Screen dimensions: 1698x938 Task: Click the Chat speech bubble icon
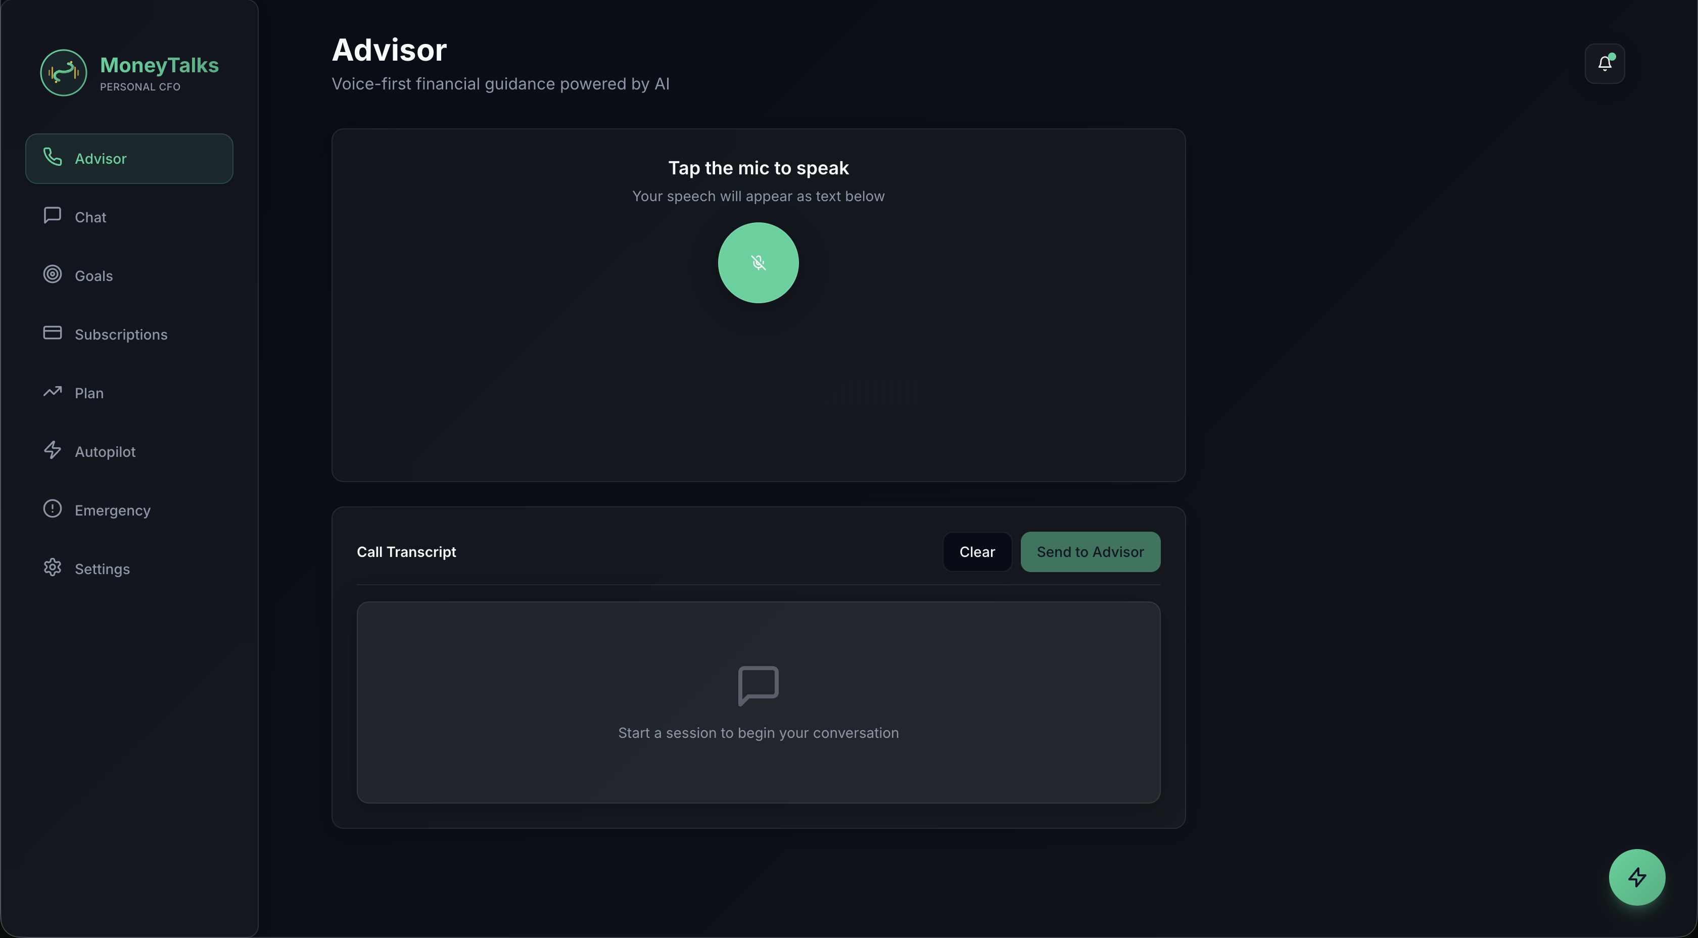tap(53, 216)
